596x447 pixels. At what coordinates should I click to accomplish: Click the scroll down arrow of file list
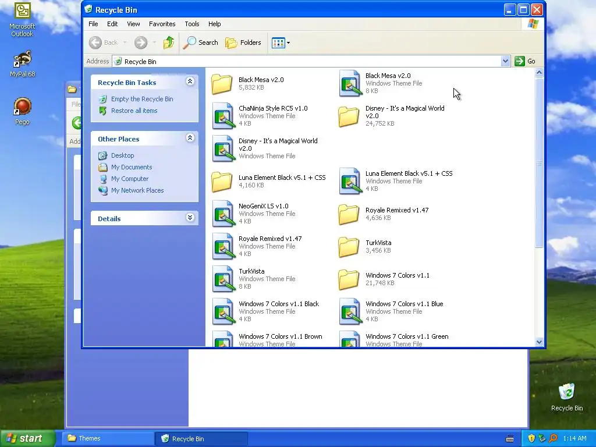(539, 342)
